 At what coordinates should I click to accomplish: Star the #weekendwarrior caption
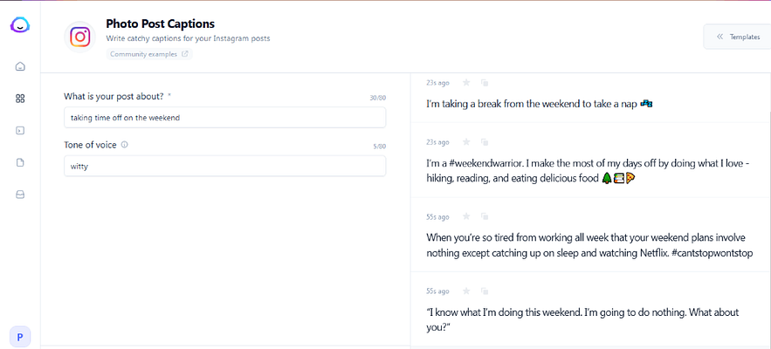466,141
